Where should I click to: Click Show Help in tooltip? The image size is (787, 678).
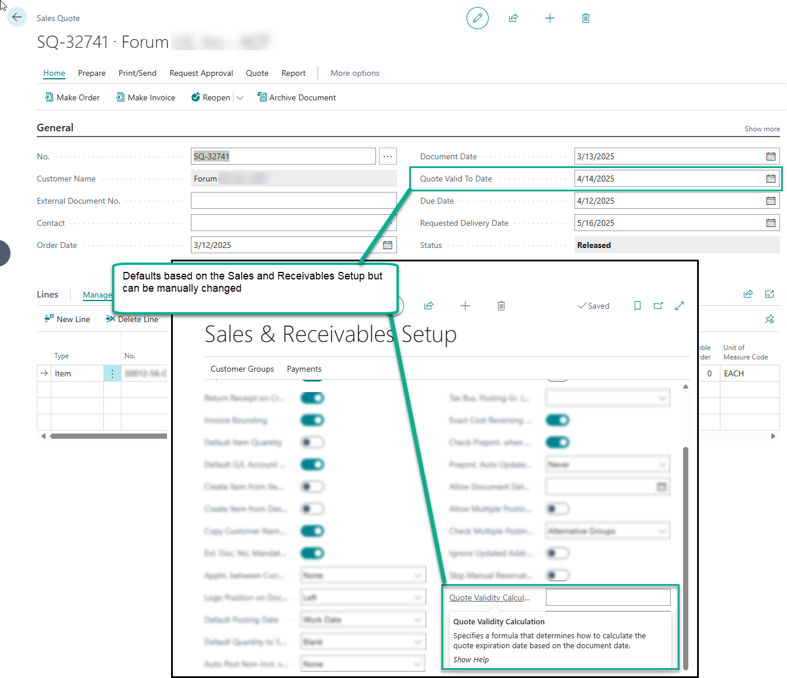(x=471, y=659)
